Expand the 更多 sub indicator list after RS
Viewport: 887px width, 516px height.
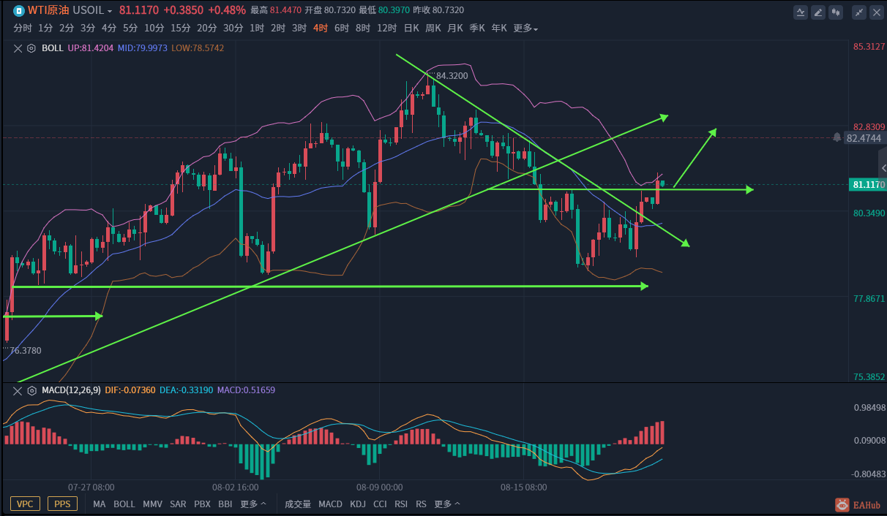pos(447,504)
